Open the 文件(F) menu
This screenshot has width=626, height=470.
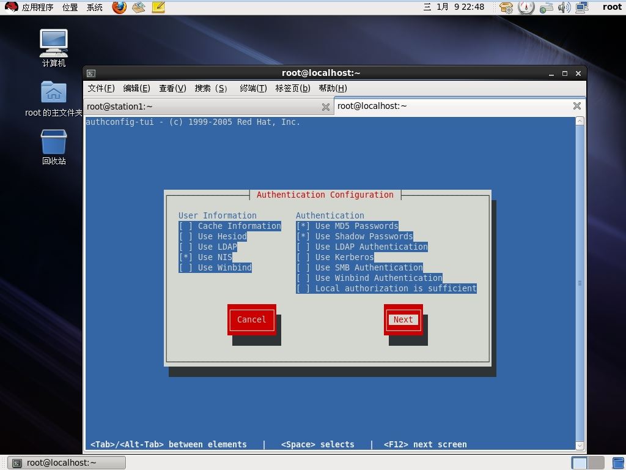pyautogui.click(x=101, y=88)
